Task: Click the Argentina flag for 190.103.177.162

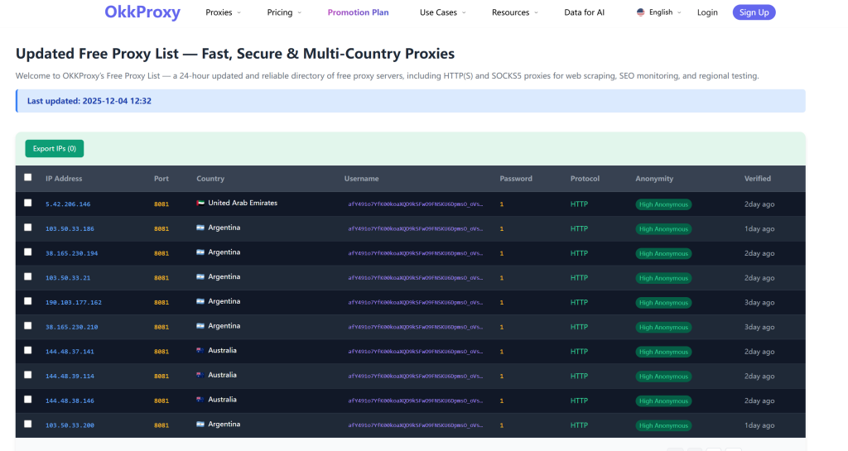Action: (200, 302)
